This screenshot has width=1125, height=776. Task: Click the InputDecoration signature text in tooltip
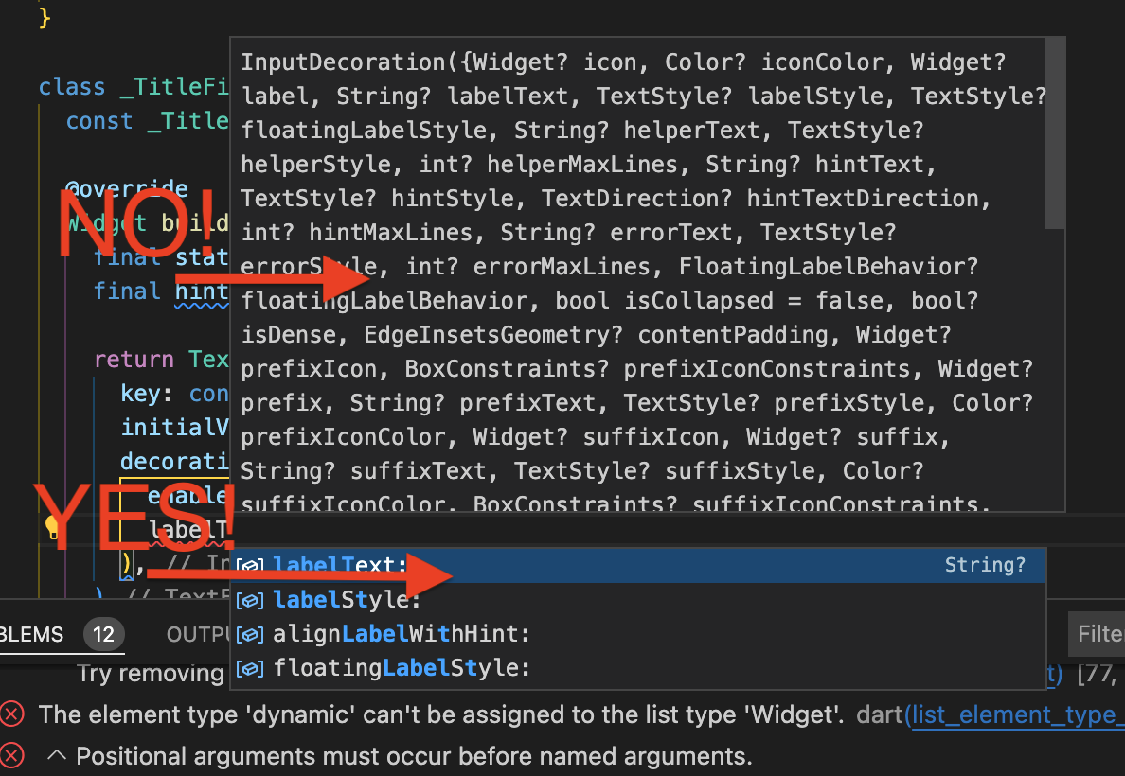[x=642, y=283]
